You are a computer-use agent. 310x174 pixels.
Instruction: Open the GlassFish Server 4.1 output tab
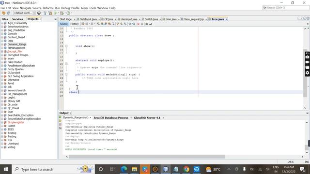(x=147, y=118)
